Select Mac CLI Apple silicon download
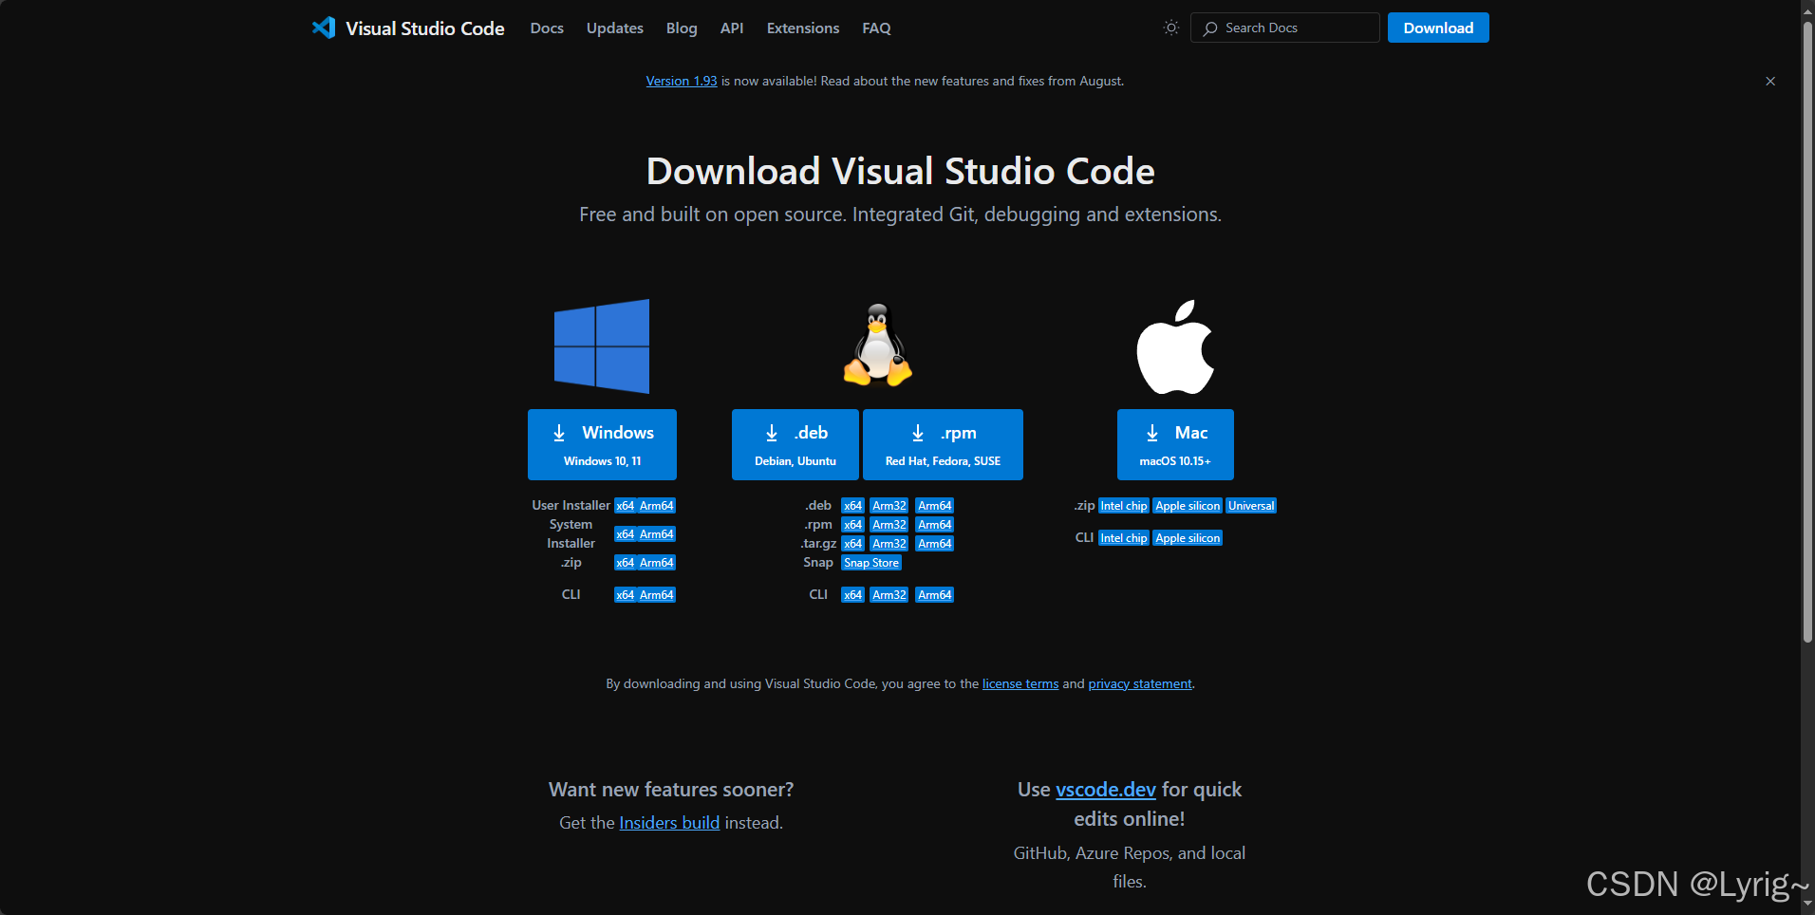Viewport: 1815px width, 915px height. click(x=1188, y=538)
